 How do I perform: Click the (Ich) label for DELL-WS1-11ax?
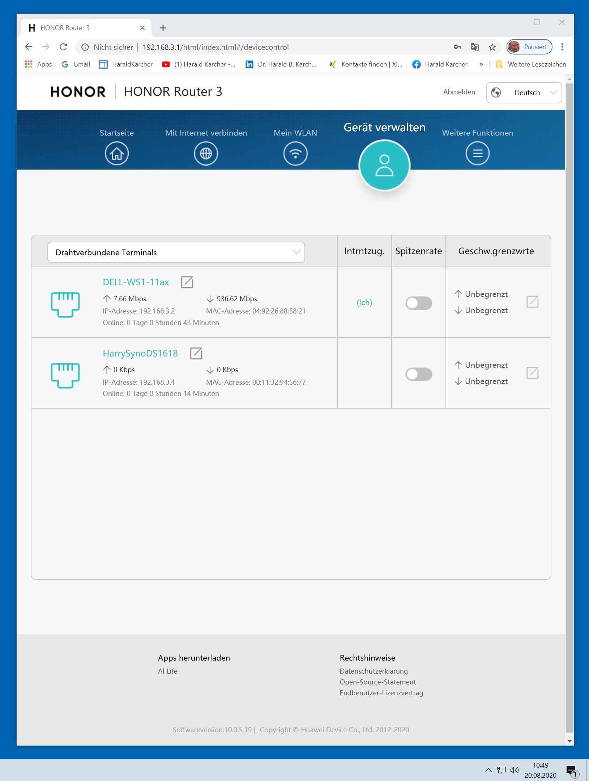click(364, 302)
